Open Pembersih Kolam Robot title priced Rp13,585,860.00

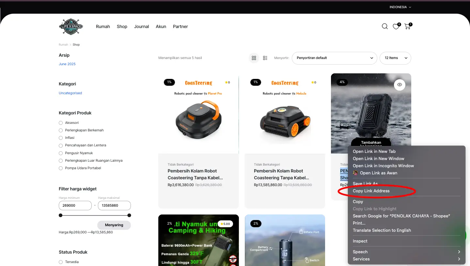coord(281,174)
